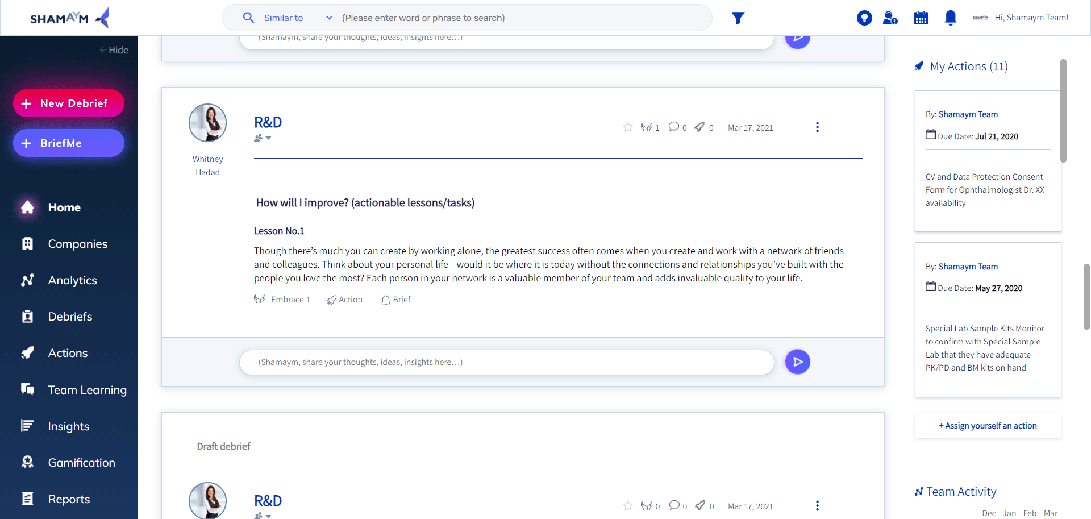
Task: Open the first R&D debrief title
Action: 268,122
